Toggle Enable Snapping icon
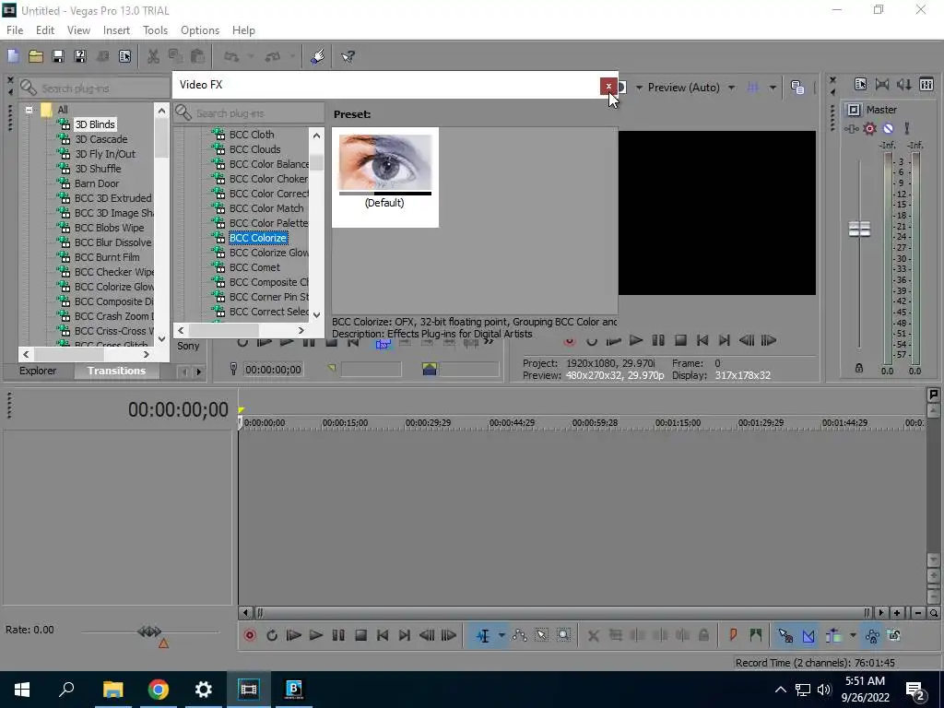 pyautogui.click(x=785, y=635)
